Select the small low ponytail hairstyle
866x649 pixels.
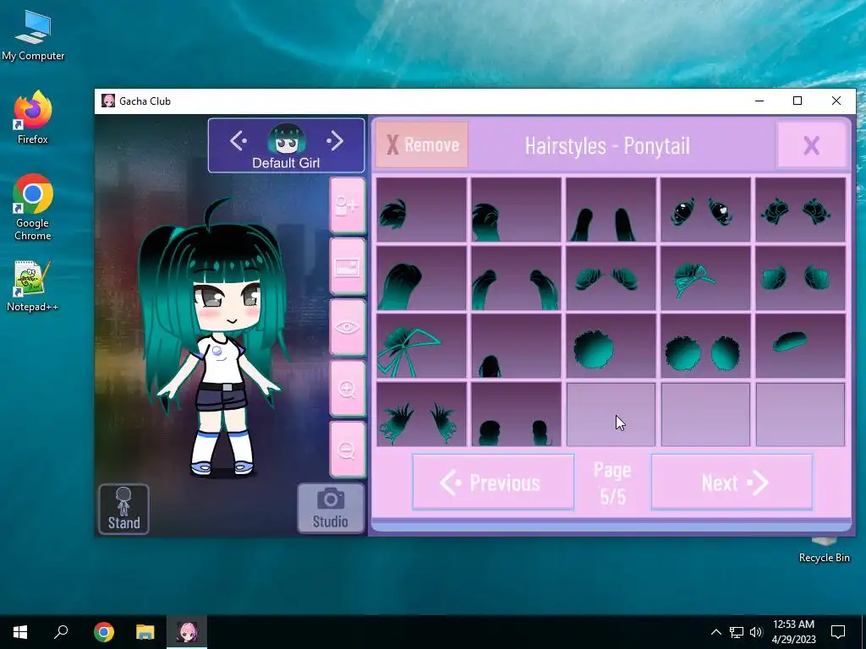coord(516,346)
